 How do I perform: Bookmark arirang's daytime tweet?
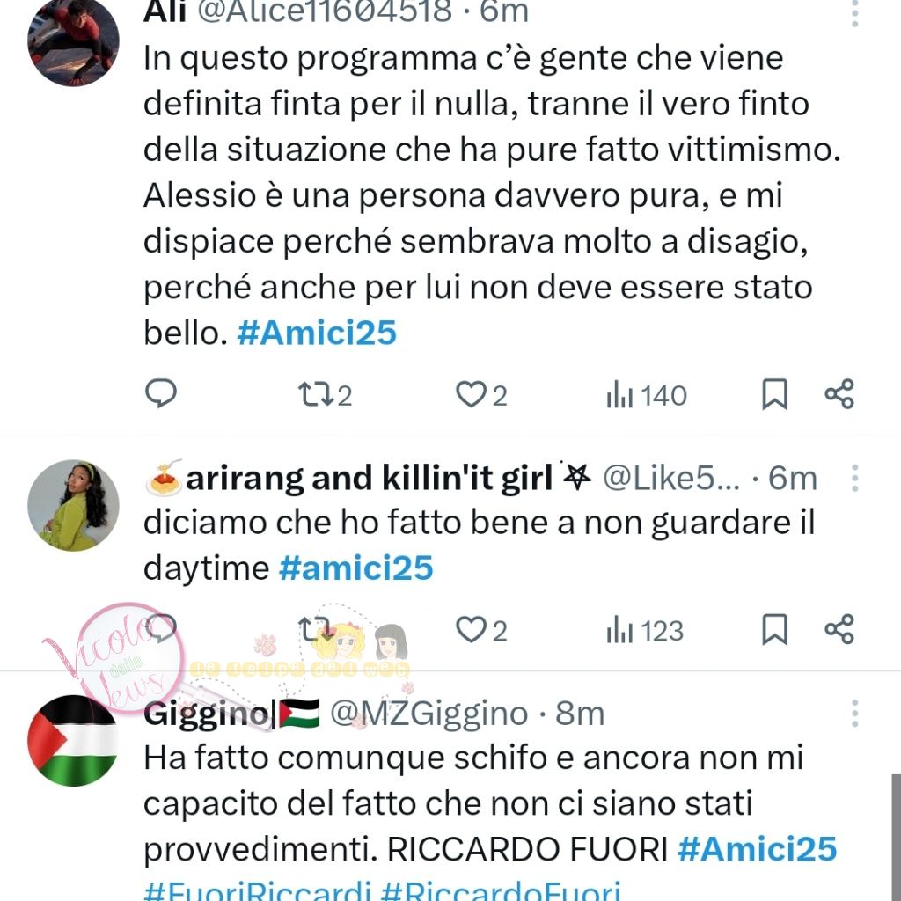(x=774, y=630)
